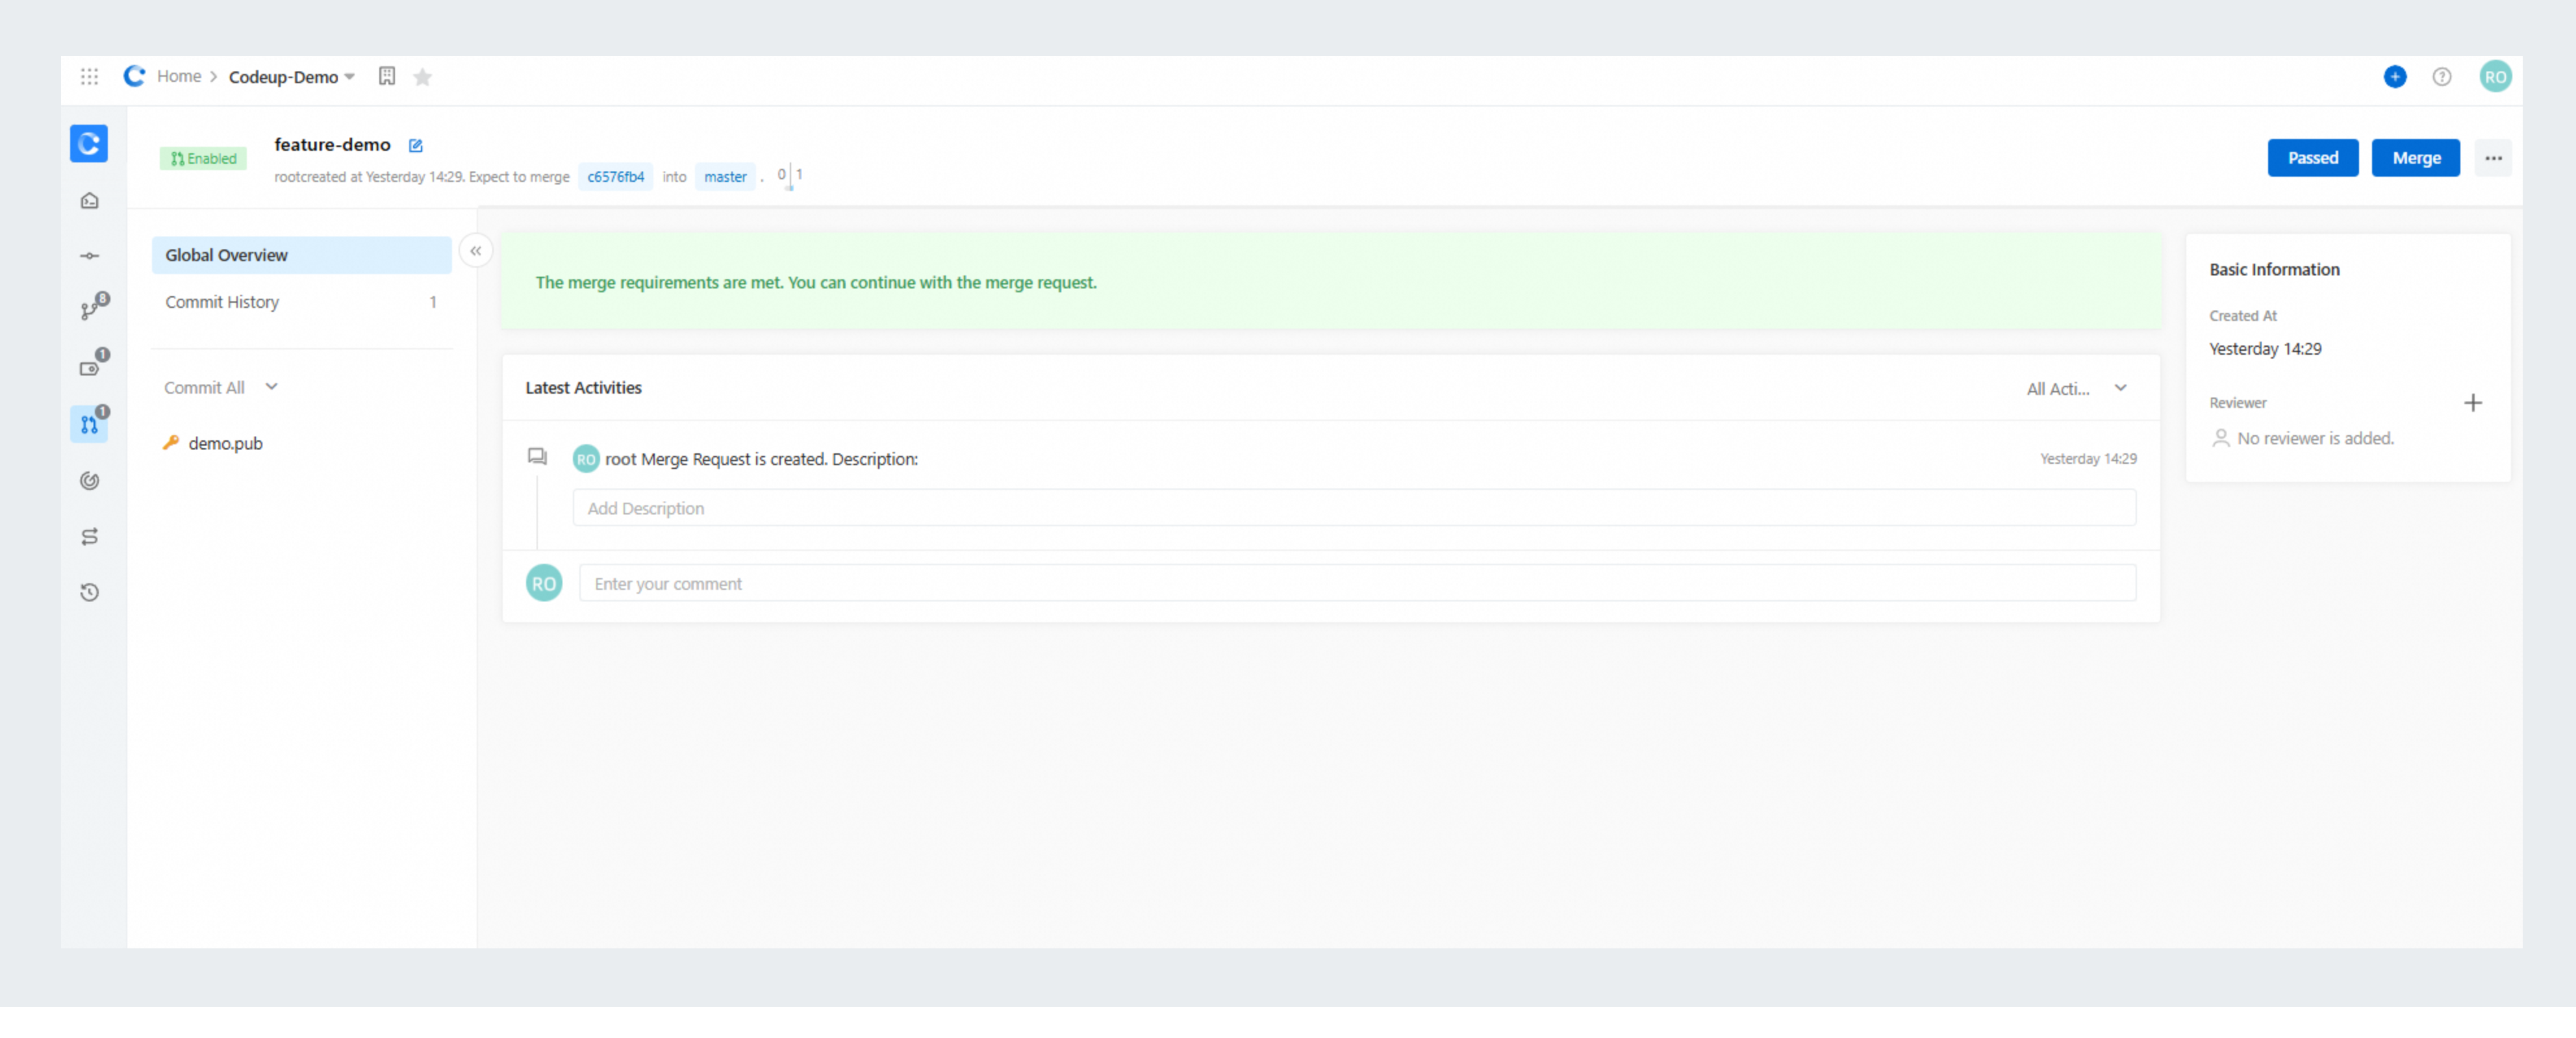This screenshot has height=1038, width=2576.
Task: Expand the Codeup-Demo repository dropdown
Action: coord(349,77)
